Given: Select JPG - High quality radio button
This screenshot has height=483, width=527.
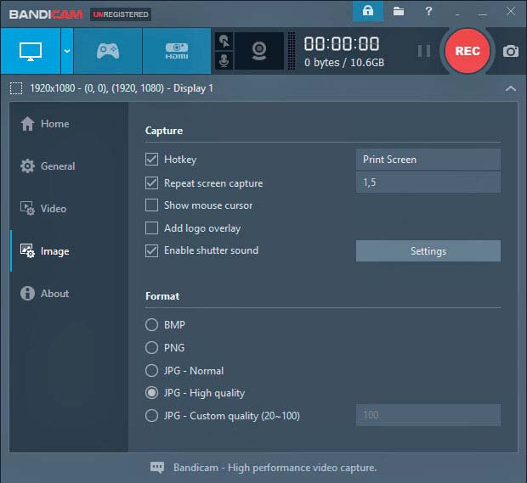Looking at the screenshot, I should pyautogui.click(x=151, y=393).
